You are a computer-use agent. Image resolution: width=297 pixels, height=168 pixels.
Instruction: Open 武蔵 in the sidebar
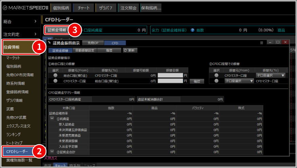[10, 109]
